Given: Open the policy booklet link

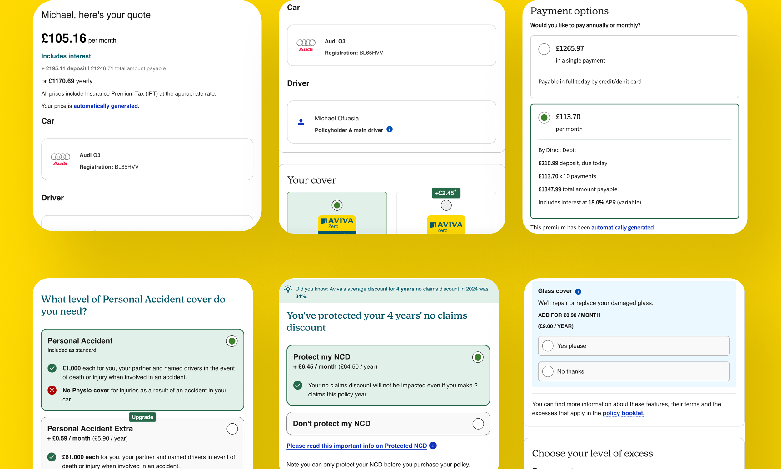Looking at the screenshot, I should point(623,413).
